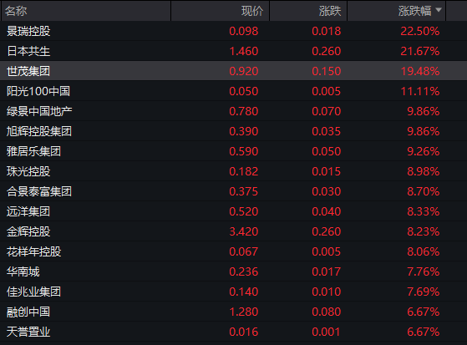Viewport: 467px width, 345px height.
Task: Select the 佳兆业集团 row
Action: click(x=234, y=292)
